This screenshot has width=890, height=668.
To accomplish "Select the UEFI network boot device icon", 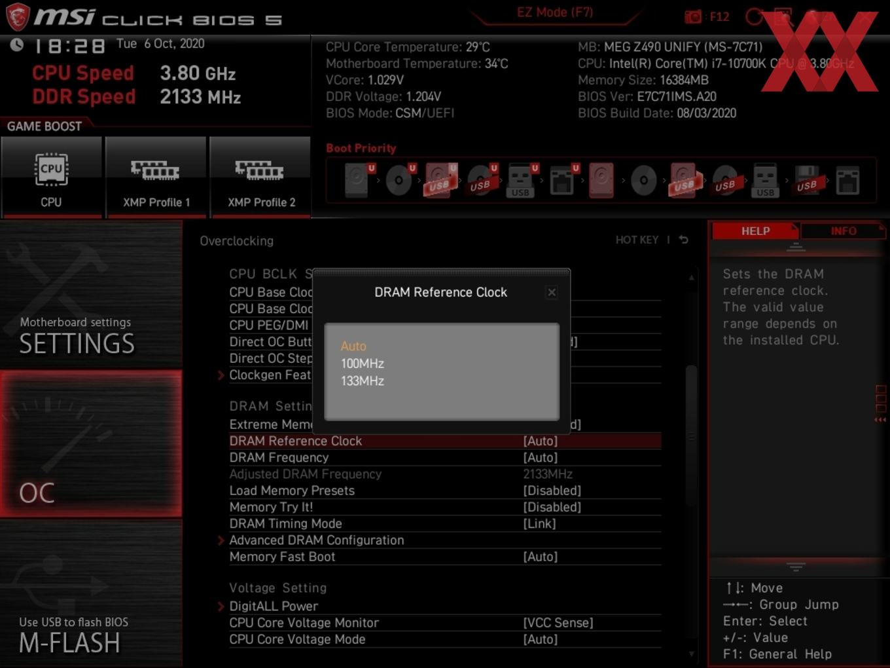I will [x=563, y=180].
